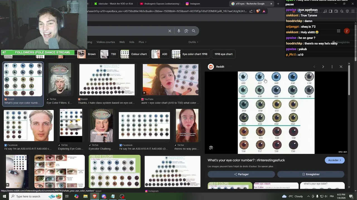Open the browser hamburger menu
This screenshot has width=357, height=200.
[353, 11]
